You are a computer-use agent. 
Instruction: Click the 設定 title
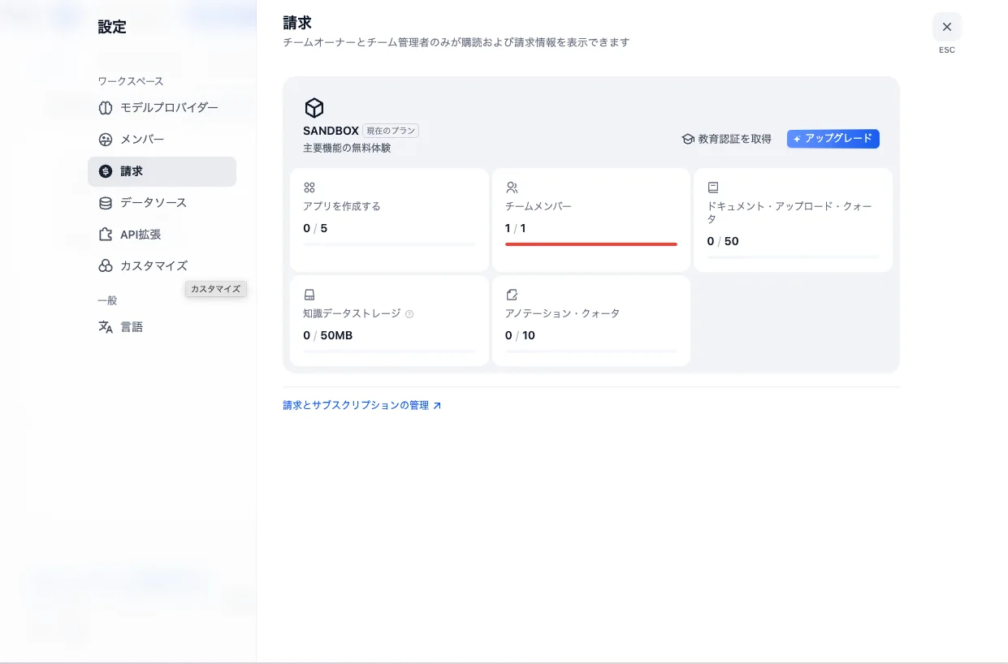click(112, 27)
